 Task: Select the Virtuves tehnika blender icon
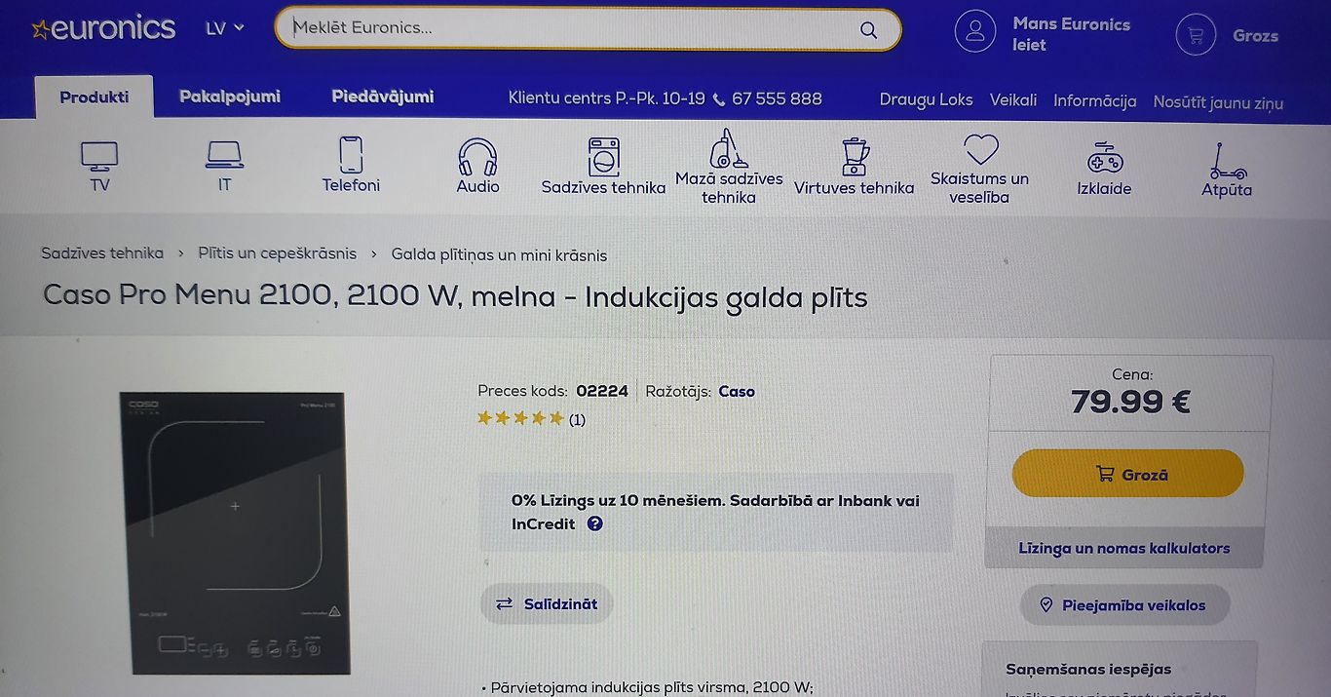(x=855, y=156)
